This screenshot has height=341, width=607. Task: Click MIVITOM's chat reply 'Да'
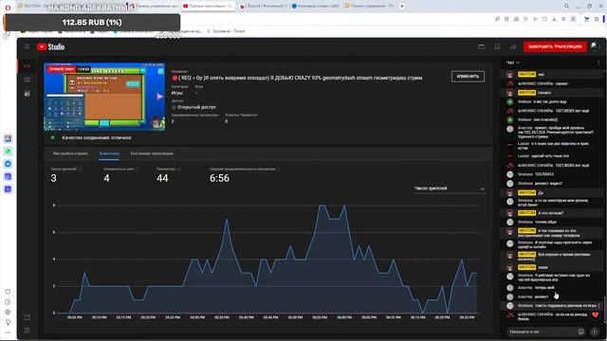pyautogui.click(x=541, y=193)
